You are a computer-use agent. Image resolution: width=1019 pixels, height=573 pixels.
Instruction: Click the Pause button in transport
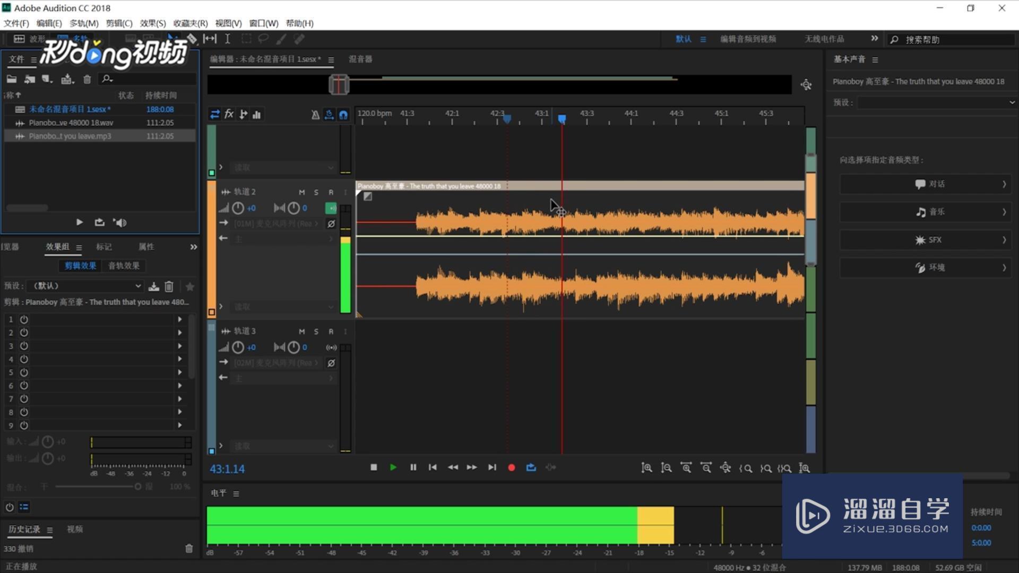(x=413, y=467)
